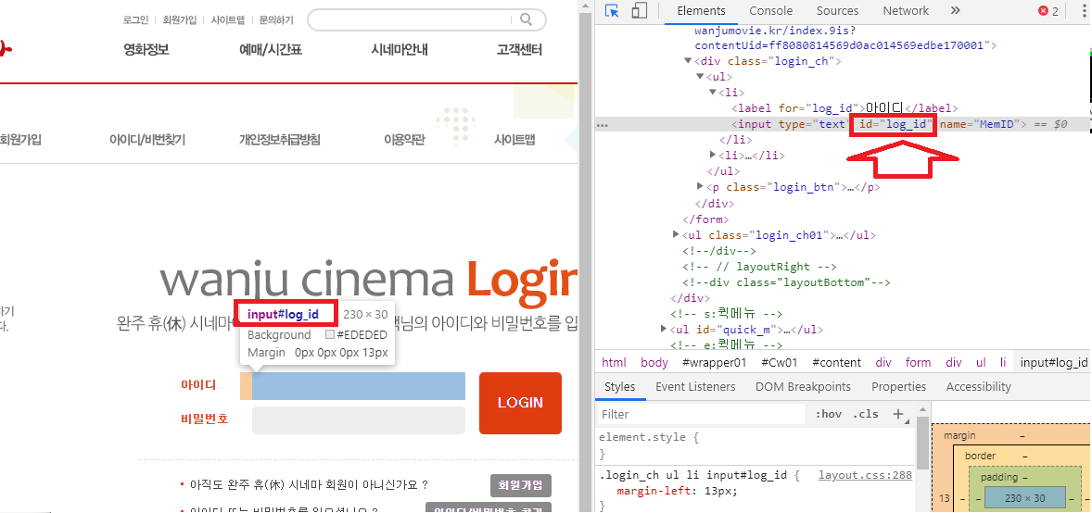Open the more DevTools tabs chevron
The width and height of the screenshot is (1092, 513).
[x=955, y=10]
